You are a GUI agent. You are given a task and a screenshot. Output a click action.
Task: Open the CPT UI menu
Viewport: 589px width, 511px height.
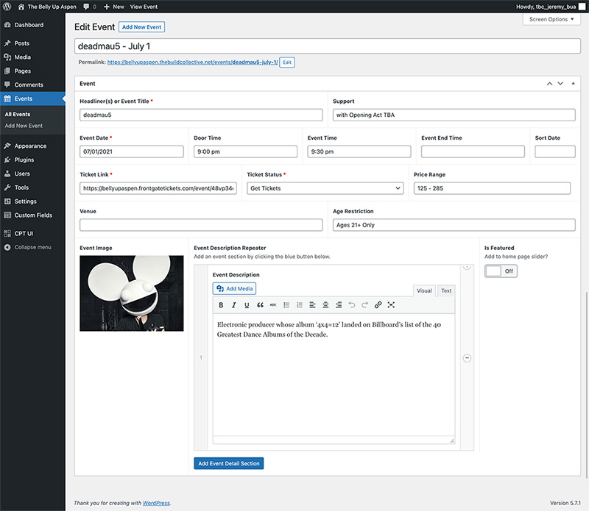[32, 233]
